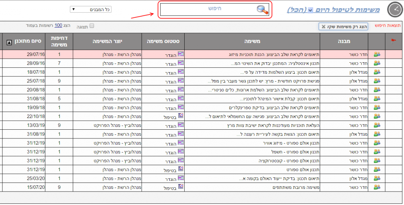Click sort arrow icon in סיום מתוכנן header

pos(9,41)
